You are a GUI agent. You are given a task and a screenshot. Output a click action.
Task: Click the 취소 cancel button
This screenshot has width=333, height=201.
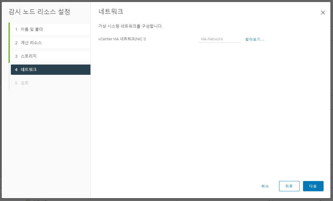(265, 186)
